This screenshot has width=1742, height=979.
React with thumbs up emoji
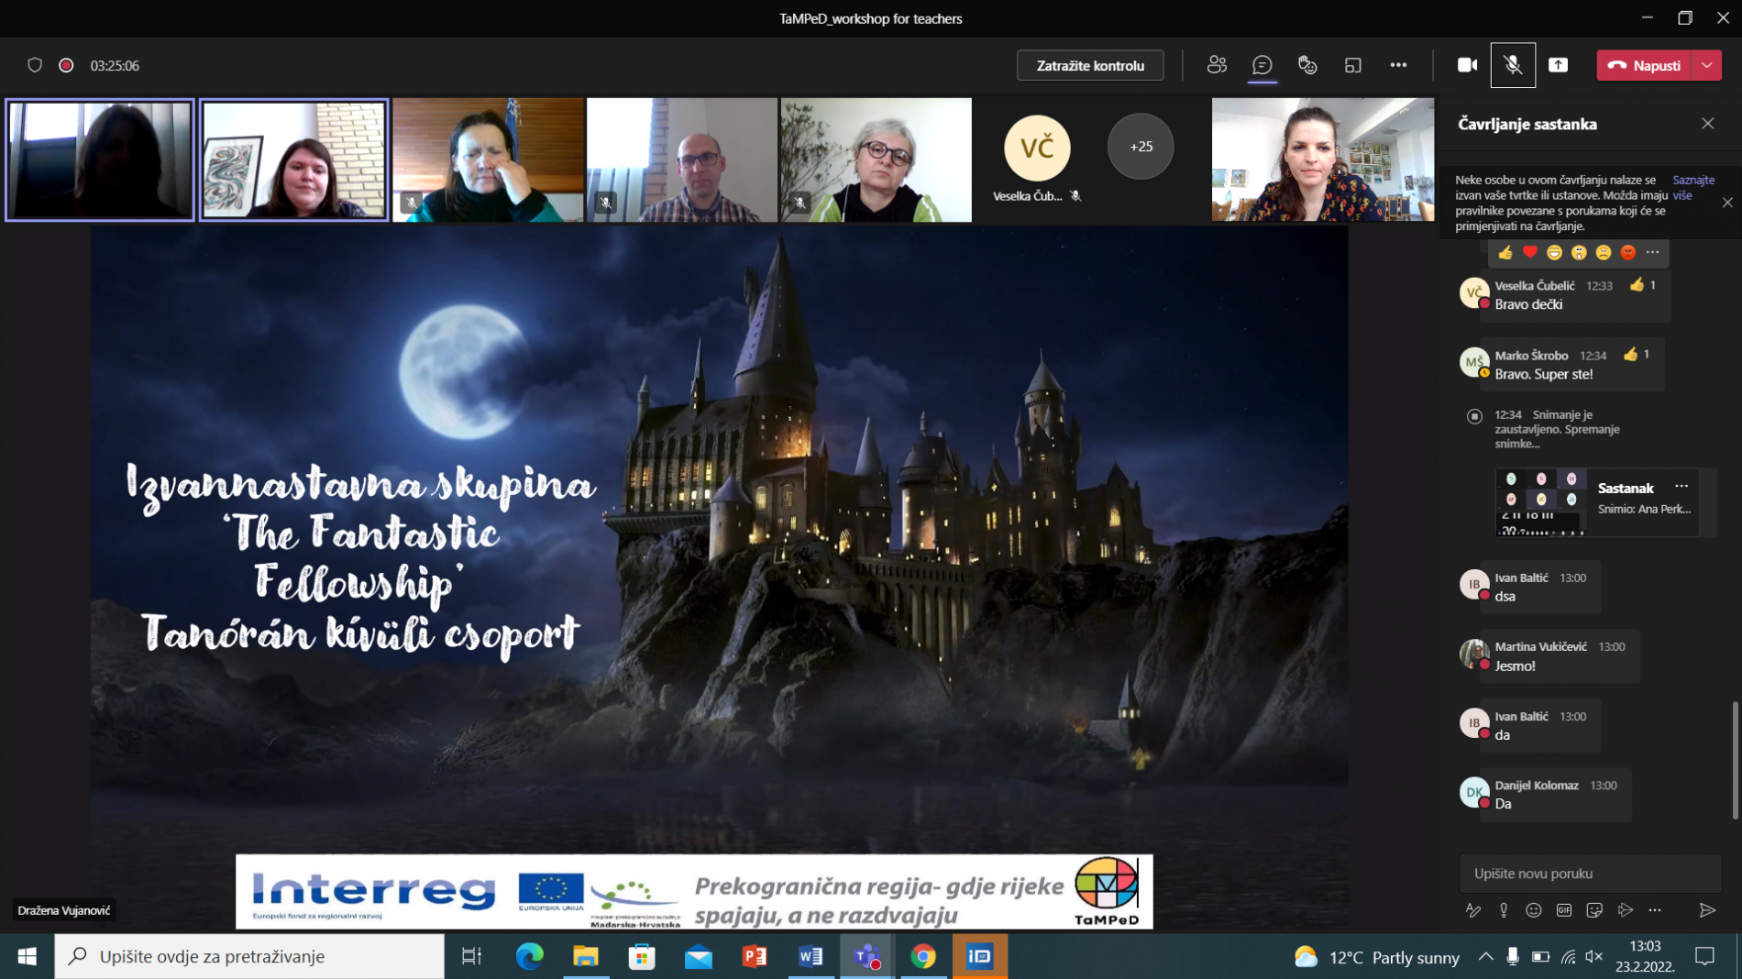click(x=1505, y=252)
